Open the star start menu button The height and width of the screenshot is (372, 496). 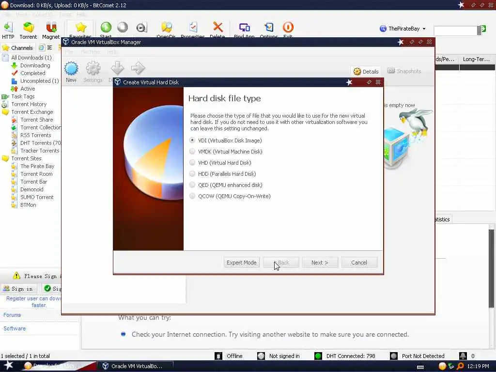click(x=9, y=366)
